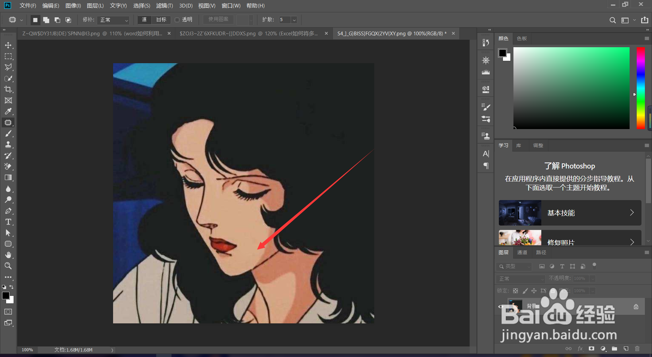This screenshot has width=652, height=357.
Task: Toggle the layer filter switch
Action: pos(594,266)
